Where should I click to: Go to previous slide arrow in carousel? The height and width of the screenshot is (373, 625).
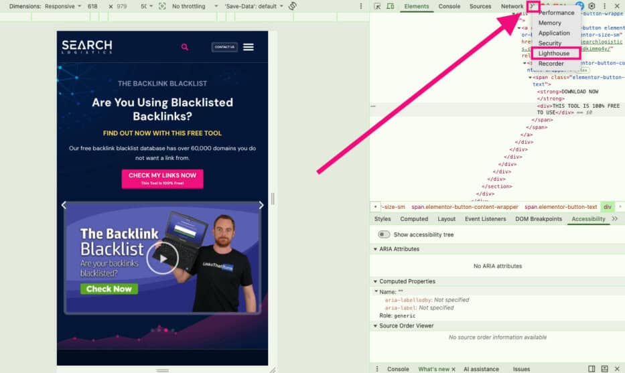64,205
